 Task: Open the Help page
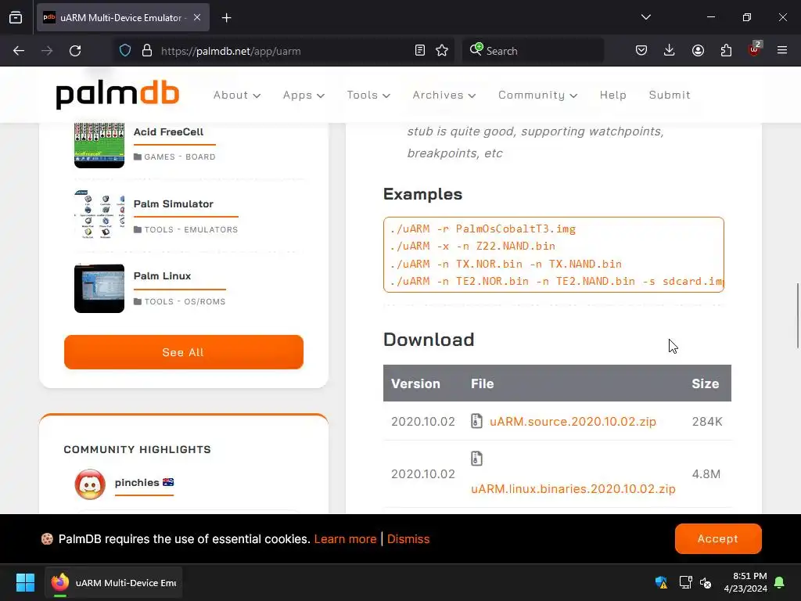(613, 95)
